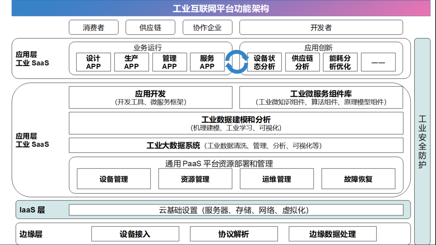Select the 协议解析 box
This screenshot has height=245, width=436.
[x=233, y=234]
